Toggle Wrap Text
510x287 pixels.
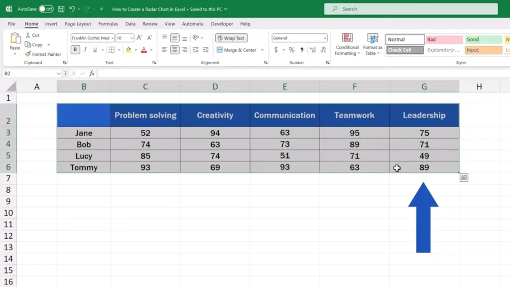[231, 38]
